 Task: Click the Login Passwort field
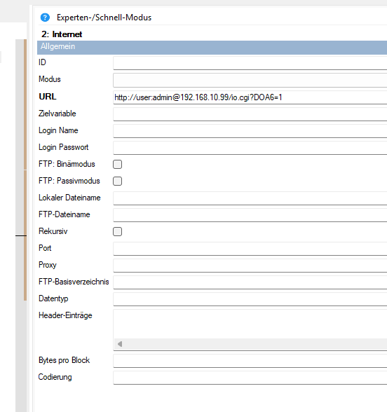[250, 148]
